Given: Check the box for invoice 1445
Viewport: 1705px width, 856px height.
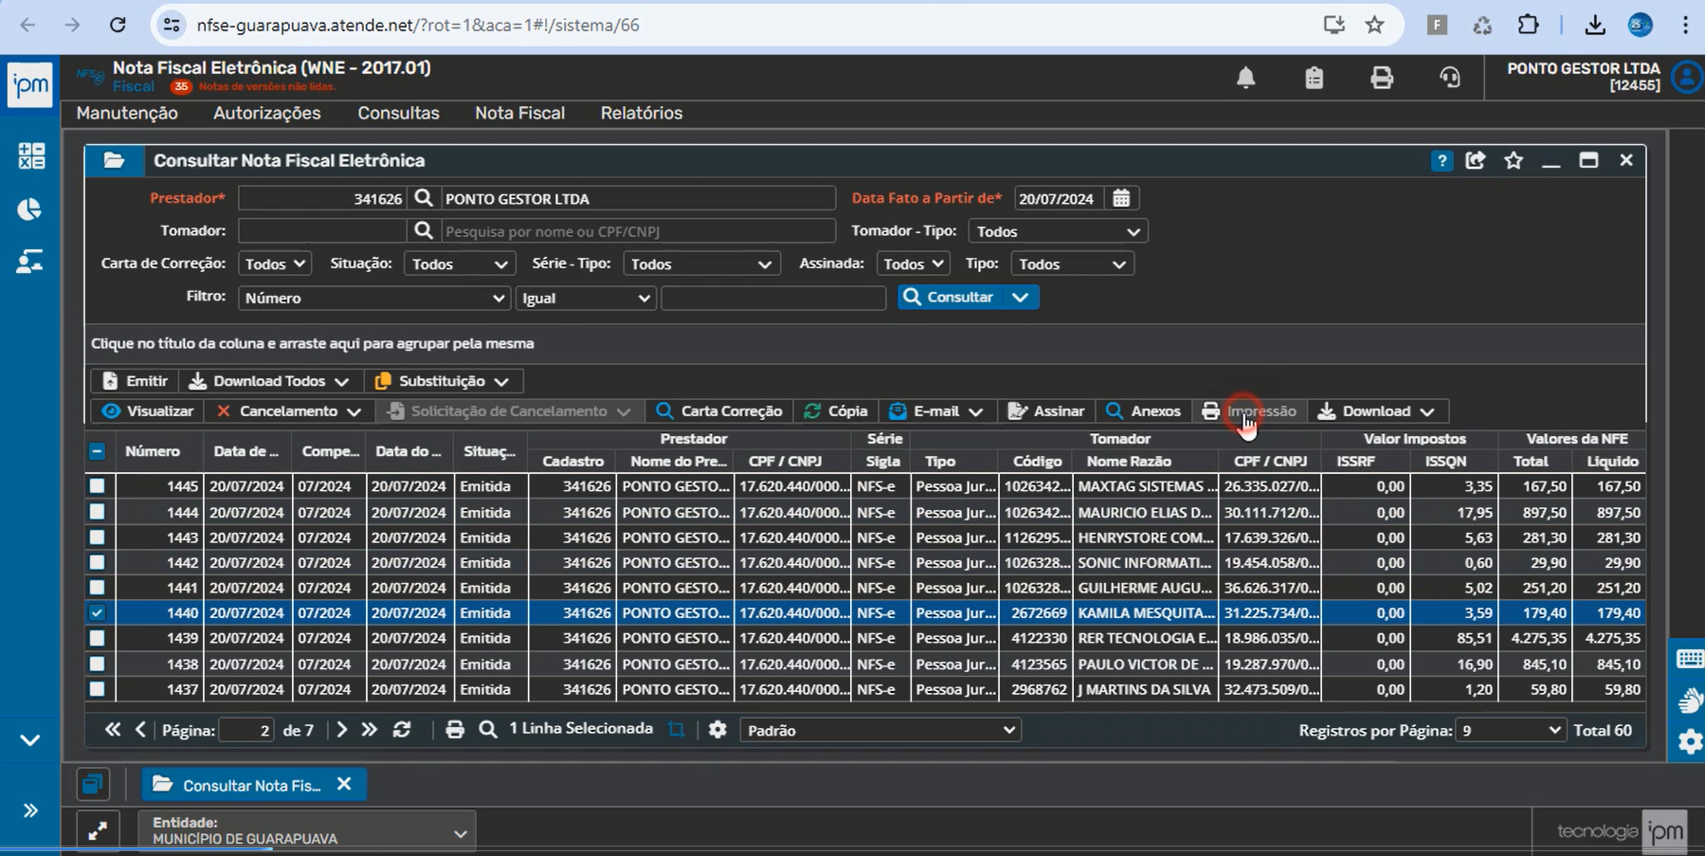Looking at the screenshot, I should coord(97,486).
